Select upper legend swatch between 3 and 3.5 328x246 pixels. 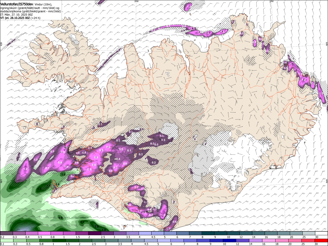click(x=119, y=233)
